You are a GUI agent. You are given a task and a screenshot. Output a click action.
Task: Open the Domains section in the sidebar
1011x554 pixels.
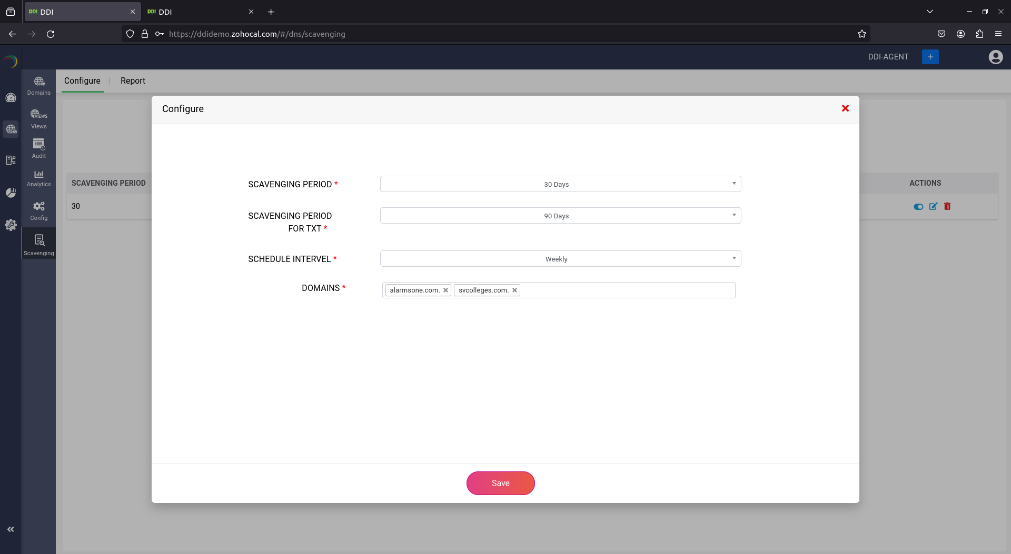[39, 86]
